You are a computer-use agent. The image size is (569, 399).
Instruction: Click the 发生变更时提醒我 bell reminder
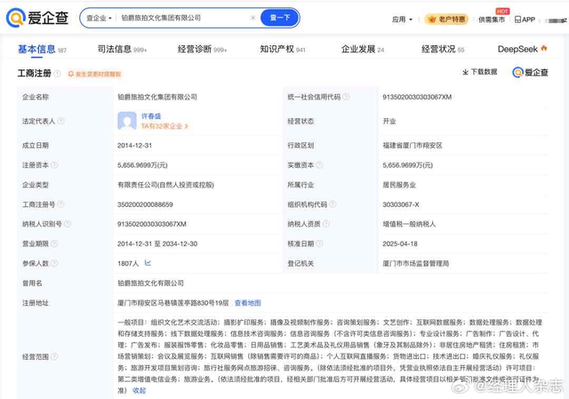point(94,74)
